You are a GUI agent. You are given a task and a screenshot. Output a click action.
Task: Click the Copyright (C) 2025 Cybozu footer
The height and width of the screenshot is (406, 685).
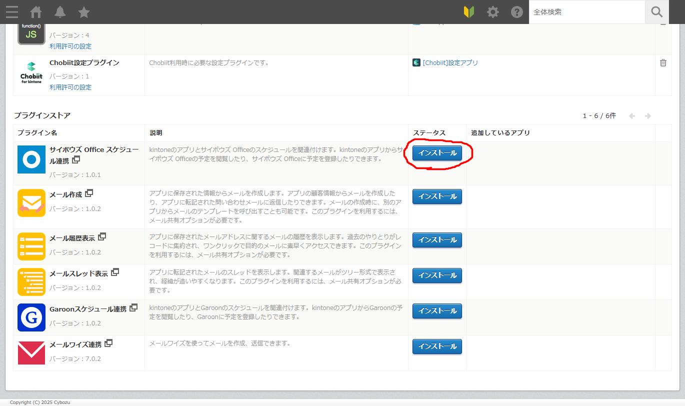tap(39, 402)
